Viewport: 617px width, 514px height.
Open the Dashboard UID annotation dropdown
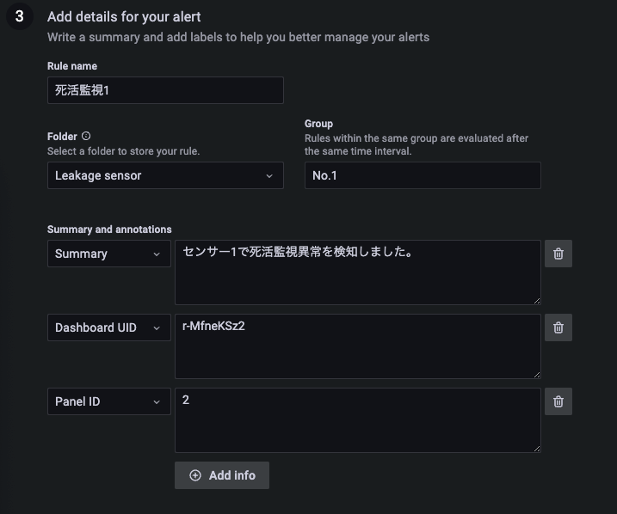tap(109, 327)
